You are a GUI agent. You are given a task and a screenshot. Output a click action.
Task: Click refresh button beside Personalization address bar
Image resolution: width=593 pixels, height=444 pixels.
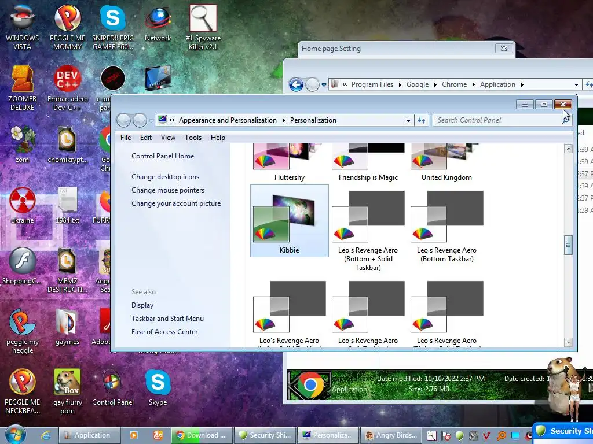coord(422,120)
